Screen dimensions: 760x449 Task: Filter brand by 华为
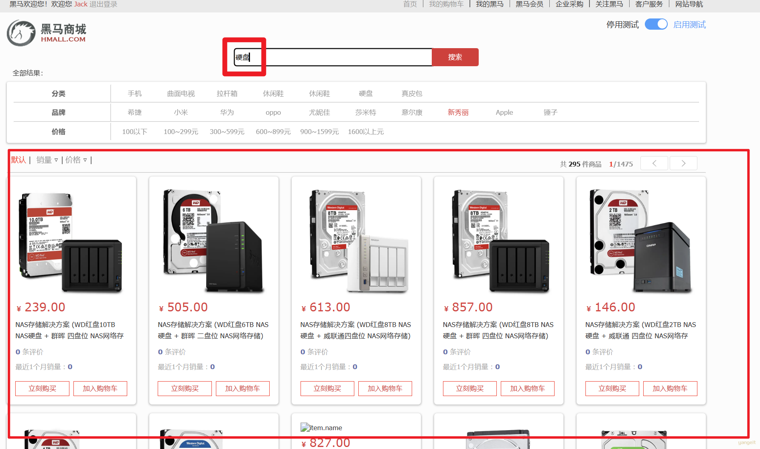(x=227, y=112)
